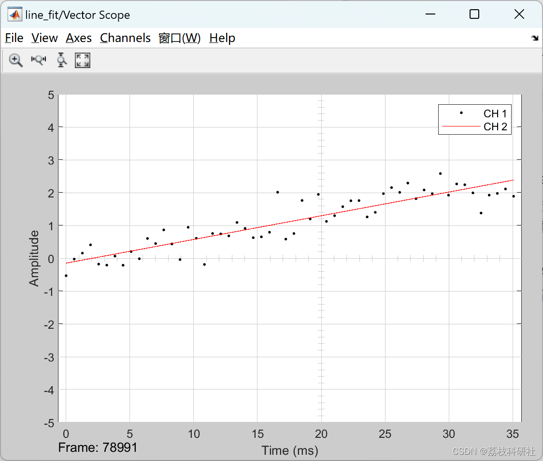The image size is (543, 461).
Task: Select the Zoom Y-axis tool
Action: click(60, 60)
